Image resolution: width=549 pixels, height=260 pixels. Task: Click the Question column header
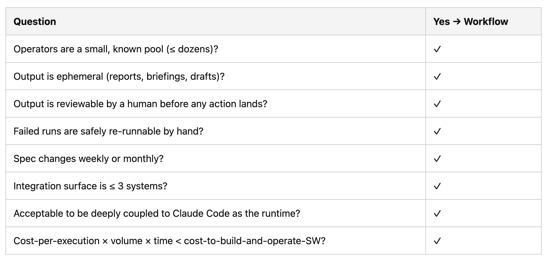pyautogui.click(x=35, y=22)
